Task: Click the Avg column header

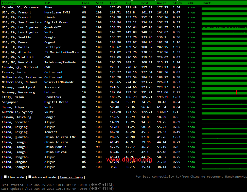Action: [x=128, y=3]
